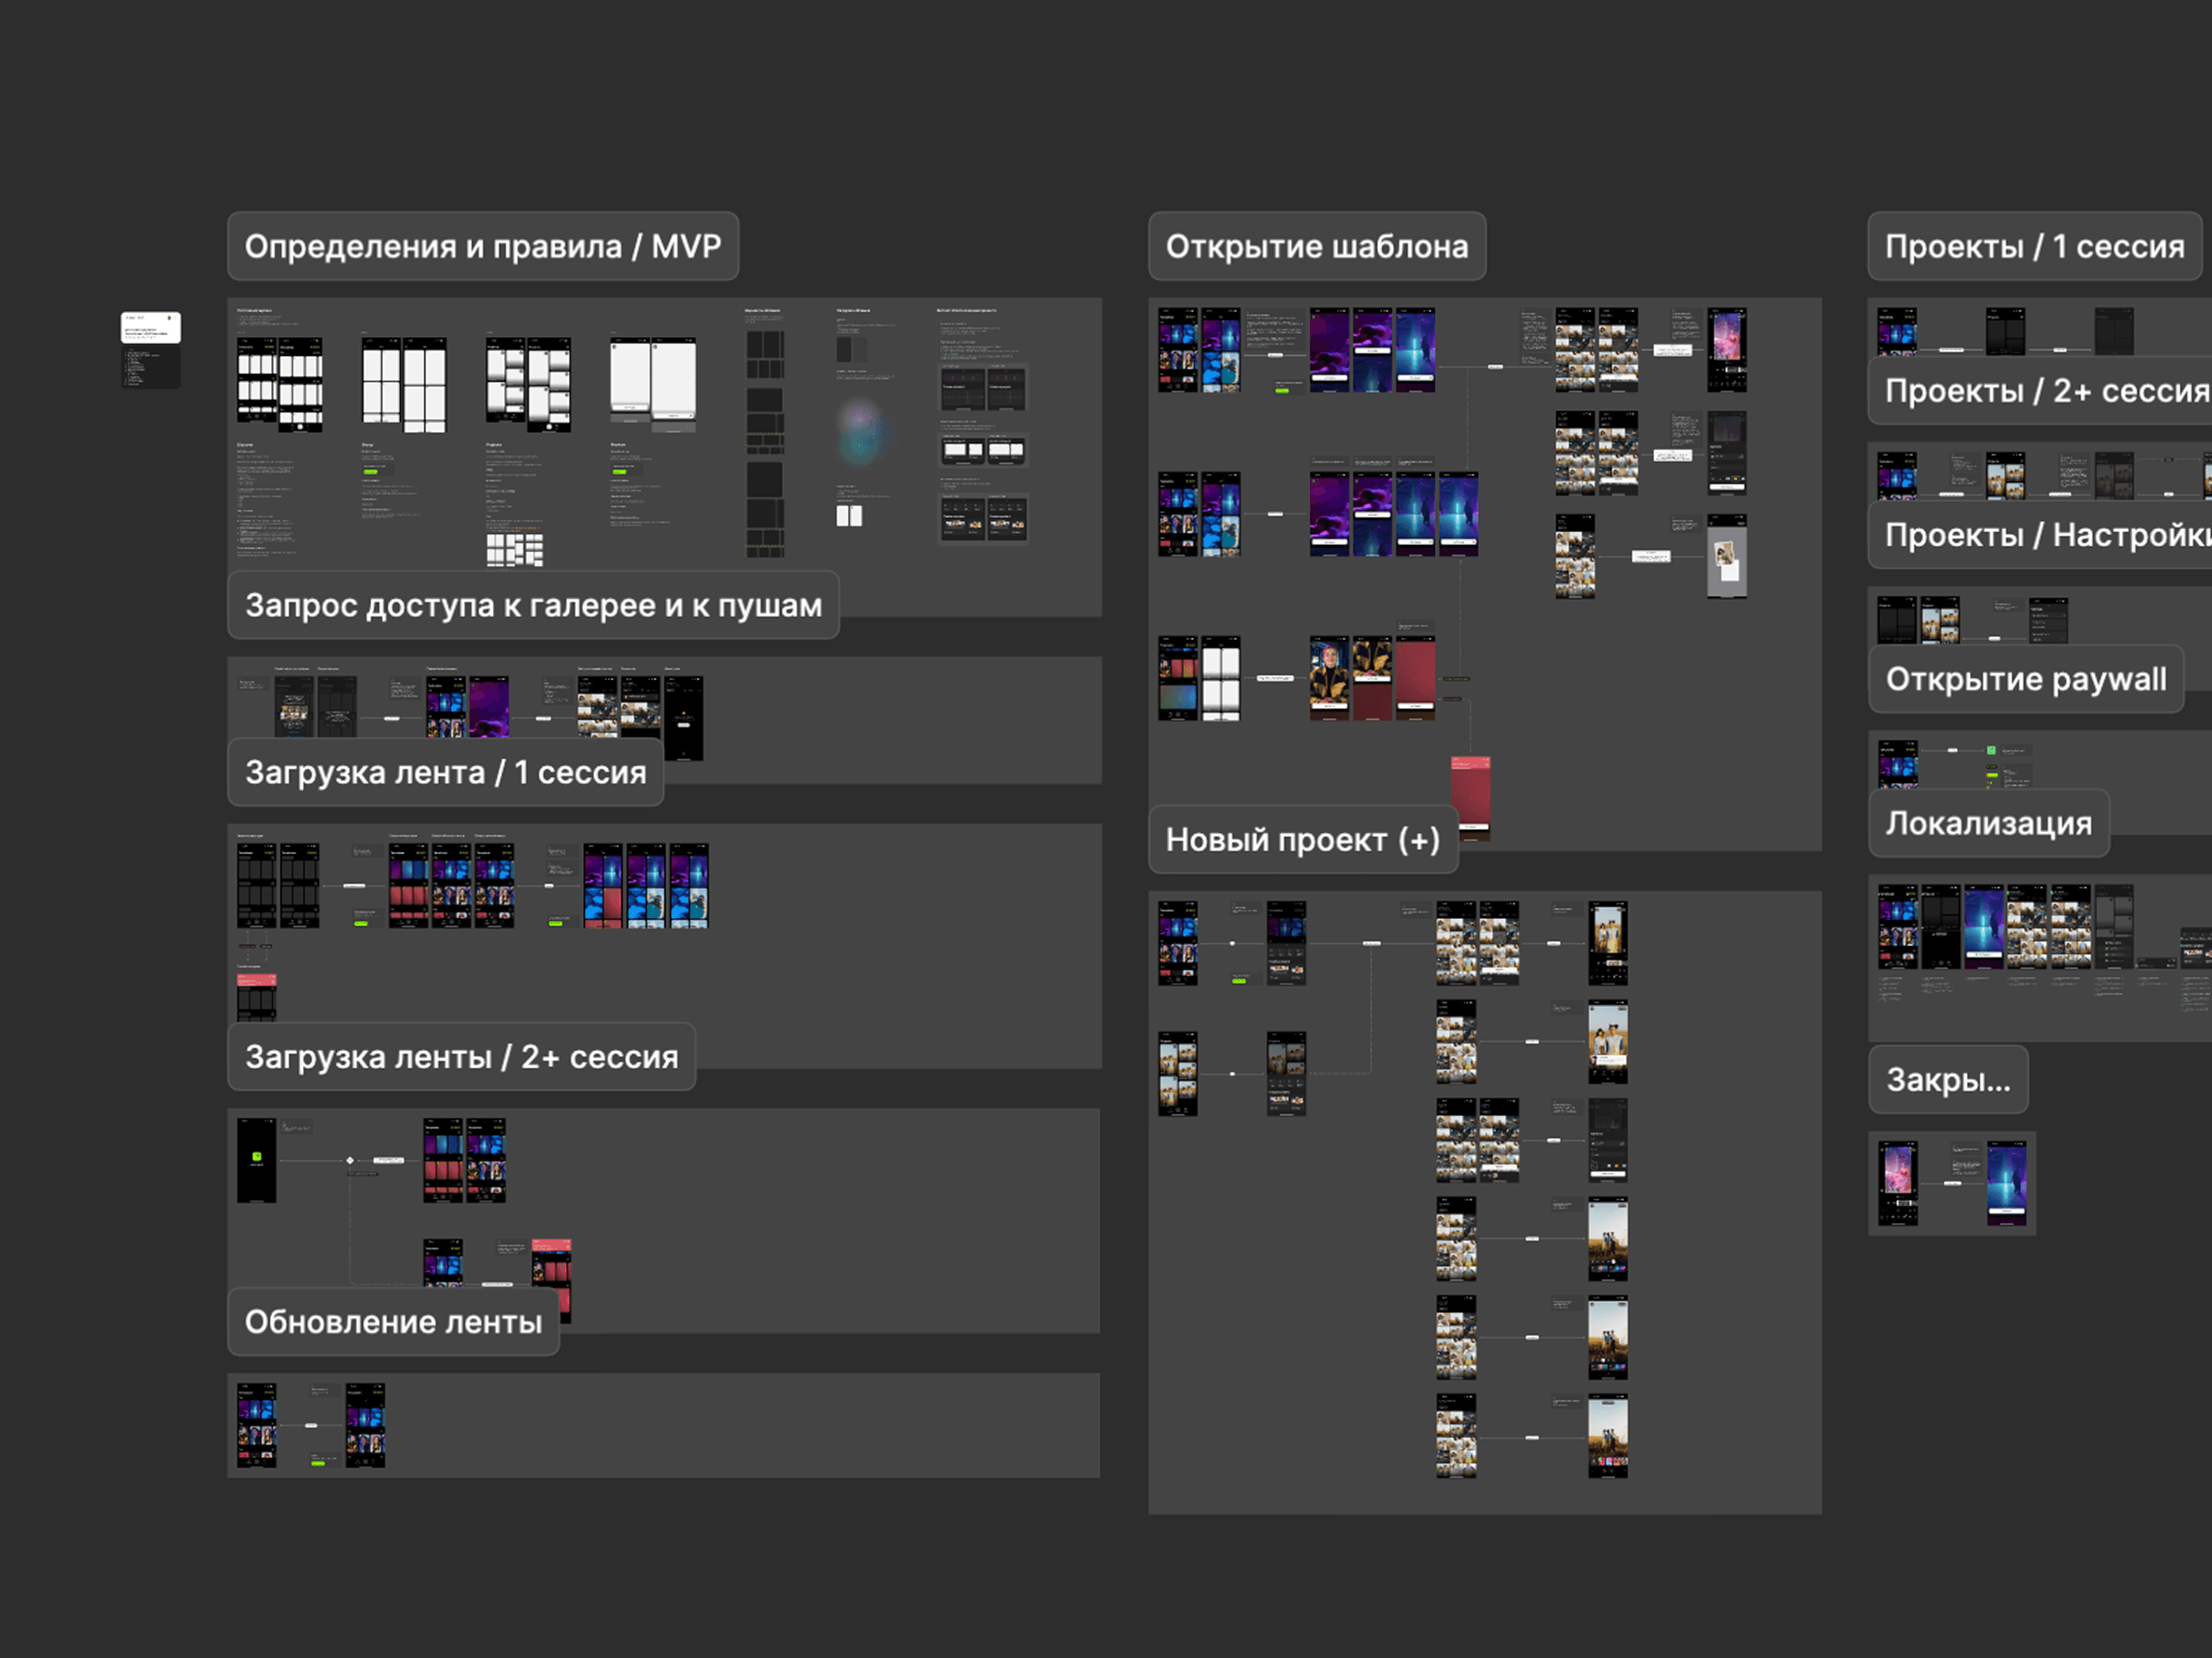Screen dimensions: 2212x1658
Task: Select the black splash screen with green icon
Action: (256, 1160)
